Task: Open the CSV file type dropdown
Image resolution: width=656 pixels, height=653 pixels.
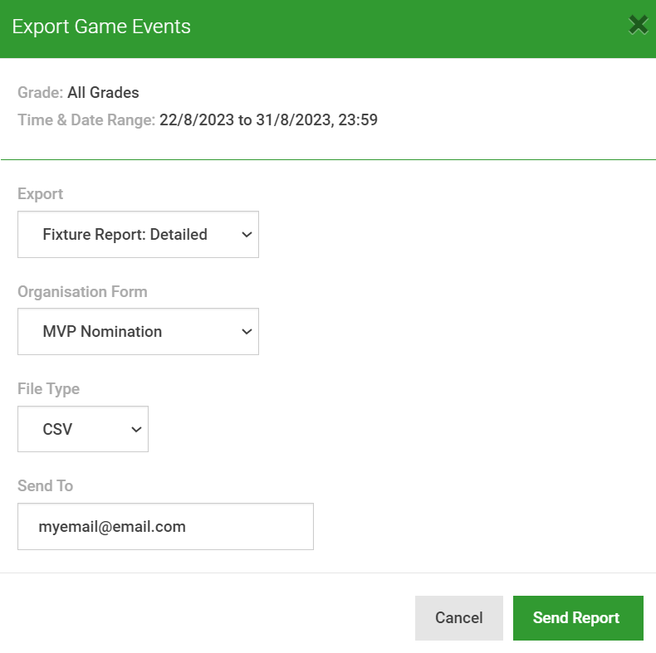Action: point(83,429)
